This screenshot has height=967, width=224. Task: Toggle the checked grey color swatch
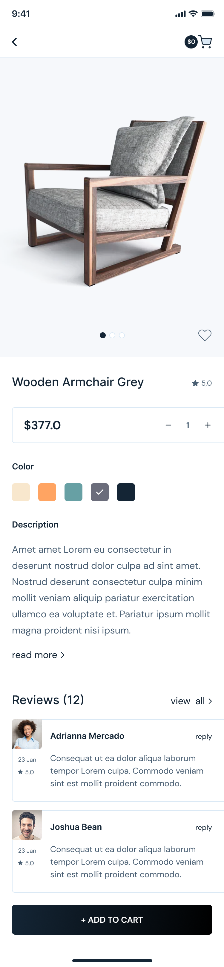[x=100, y=492]
